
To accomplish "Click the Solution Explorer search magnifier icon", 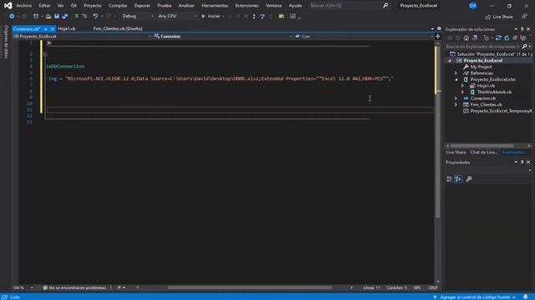I will [524, 47].
